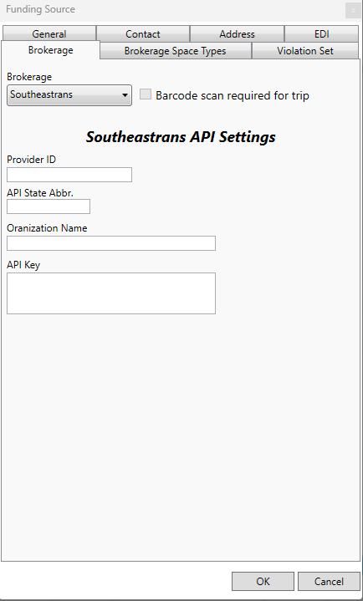
Task: Click the Funding Source title bar
Action: tap(172, 9)
